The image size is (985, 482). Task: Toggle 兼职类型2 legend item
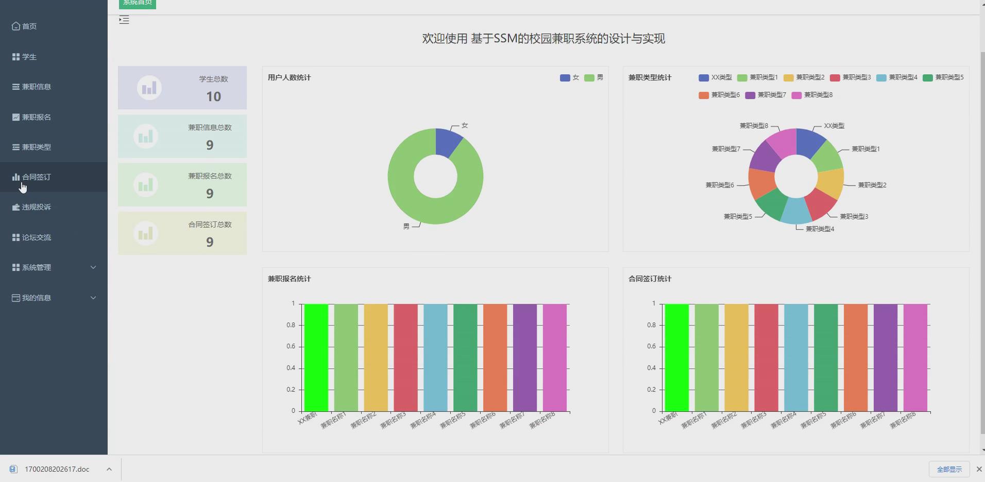[x=804, y=78]
